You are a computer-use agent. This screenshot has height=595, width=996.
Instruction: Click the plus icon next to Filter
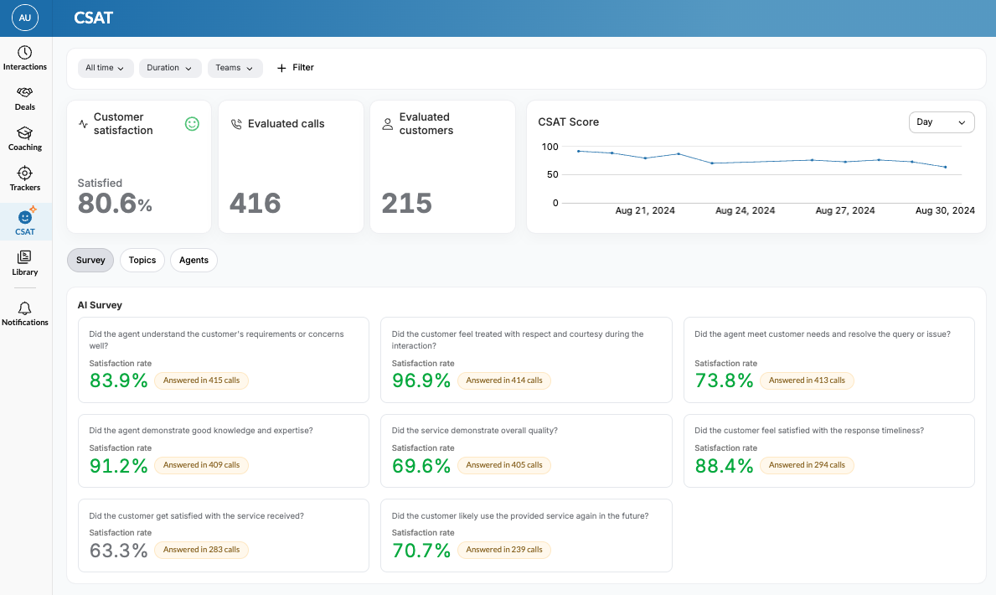pos(281,68)
